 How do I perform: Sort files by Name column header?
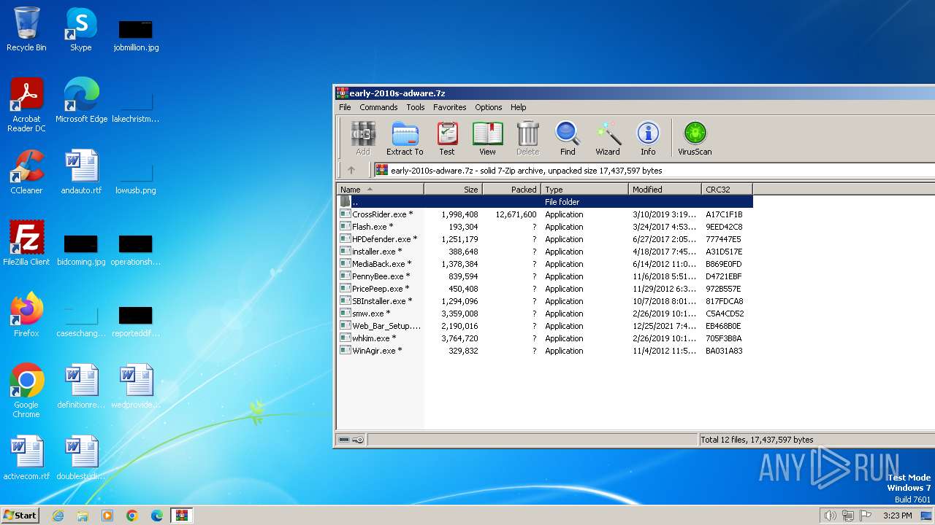pos(380,190)
